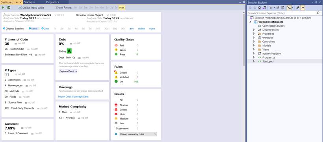This screenshot has height=142, width=323.
Task: Choose the 2mn baseline option
Action: pyautogui.click(x=46, y=29)
